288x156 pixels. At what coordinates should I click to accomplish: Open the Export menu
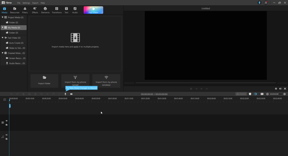35,3
